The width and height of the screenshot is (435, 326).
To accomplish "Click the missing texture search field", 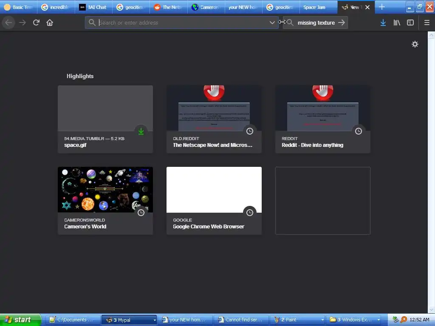I will pyautogui.click(x=316, y=23).
